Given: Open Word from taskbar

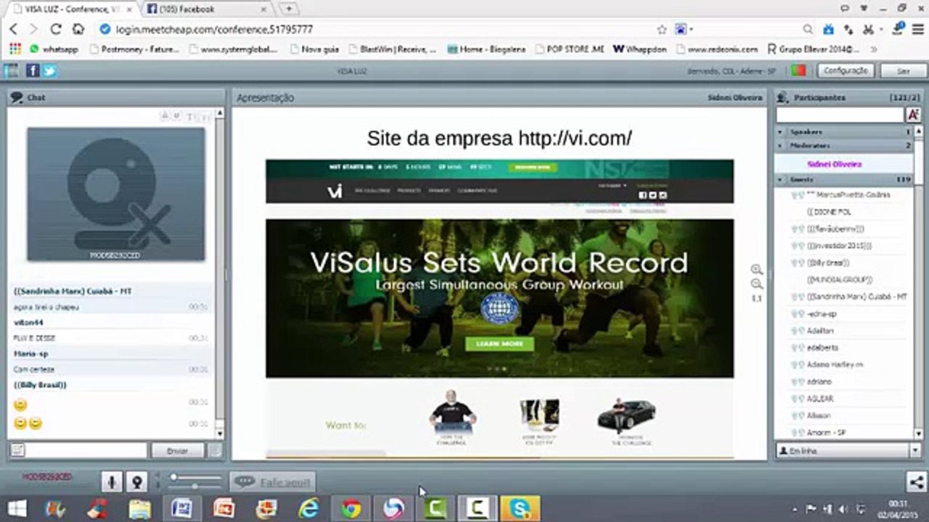Looking at the screenshot, I should [x=181, y=508].
